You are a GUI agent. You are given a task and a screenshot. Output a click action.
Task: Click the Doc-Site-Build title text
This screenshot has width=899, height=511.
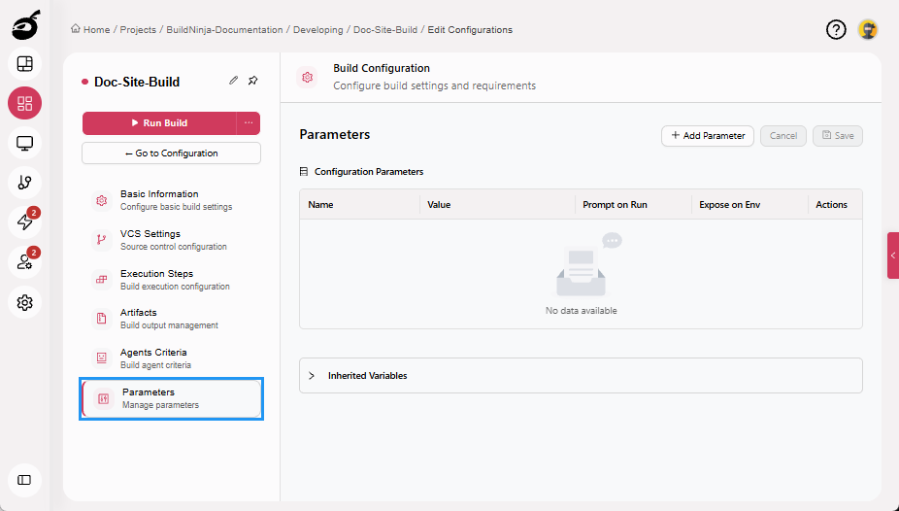137,82
